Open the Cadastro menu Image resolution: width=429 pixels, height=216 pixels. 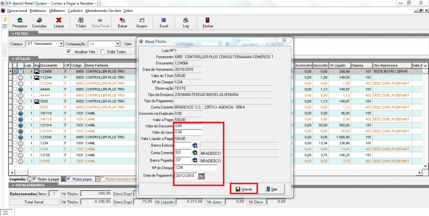point(75,11)
